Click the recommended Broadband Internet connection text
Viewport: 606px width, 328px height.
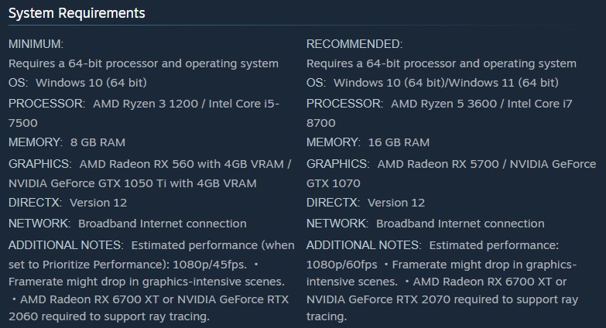460,224
